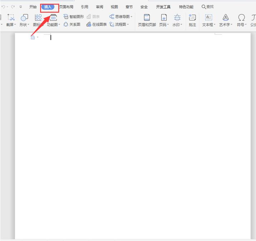
Task: Select the 截屏 screenshot icon
Action: (x=11, y=18)
